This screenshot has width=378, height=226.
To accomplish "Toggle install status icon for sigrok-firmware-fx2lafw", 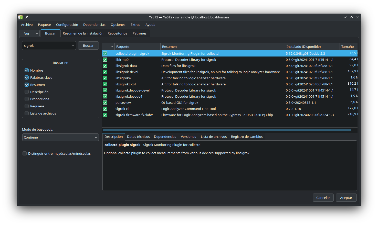I will pos(105,115).
